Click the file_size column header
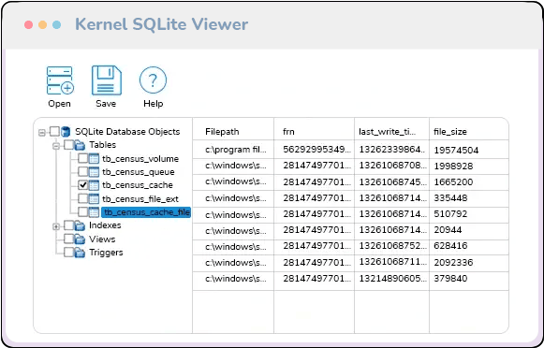Screen dimensions: 544x348 450,132
